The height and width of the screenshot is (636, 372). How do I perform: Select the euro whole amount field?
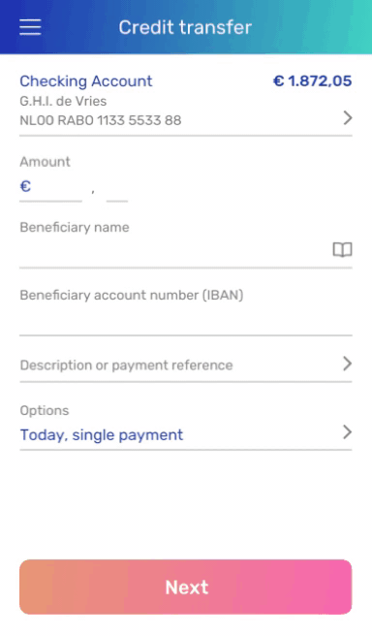point(56,187)
